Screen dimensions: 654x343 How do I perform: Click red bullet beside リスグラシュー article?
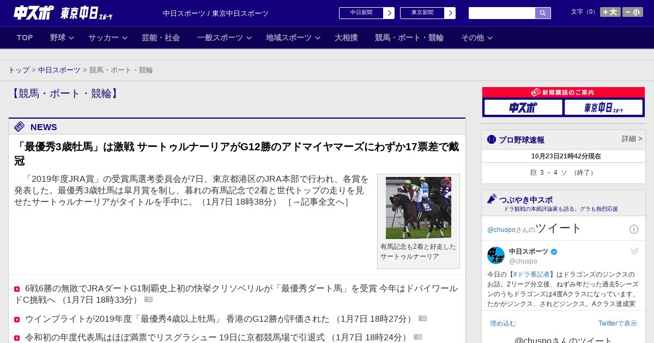click(x=17, y=338)
